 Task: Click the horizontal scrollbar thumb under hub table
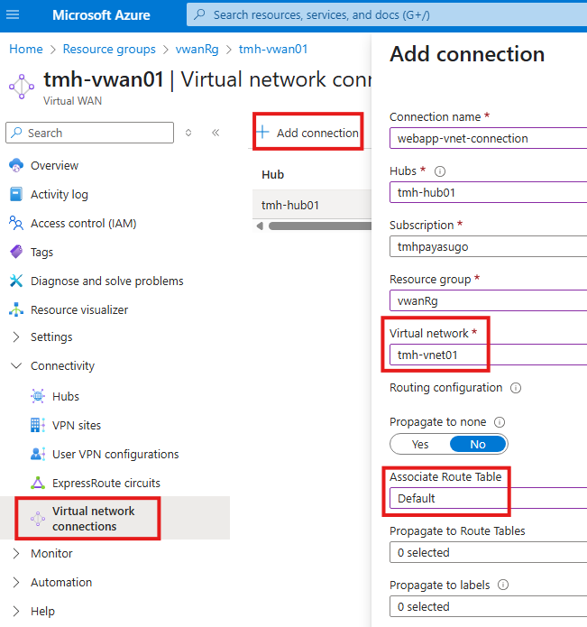pyautogui.click(x=320, y=226)
